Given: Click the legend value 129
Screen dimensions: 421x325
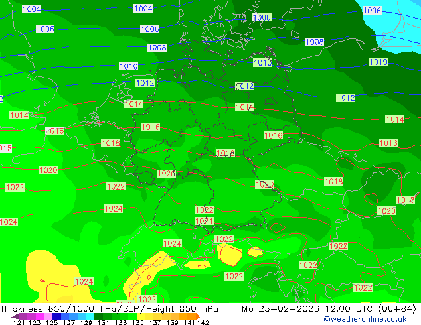Looking at the screenshot, I should coord(86,322).
